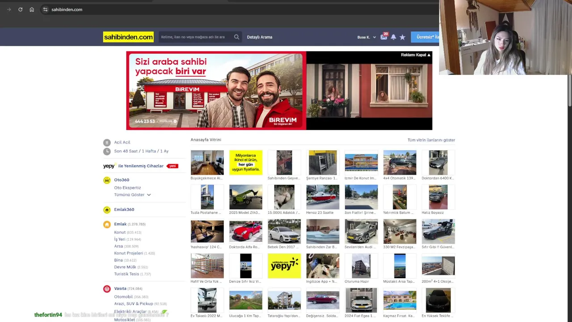Image resolution: width=572 pixels, height=322 pixels.
Task: Open site info icon in address bar
Action: pos(45,9)
